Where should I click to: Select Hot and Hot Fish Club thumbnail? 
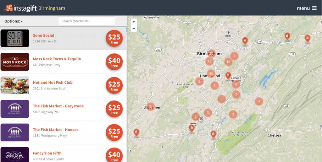[x=15, y=85]
